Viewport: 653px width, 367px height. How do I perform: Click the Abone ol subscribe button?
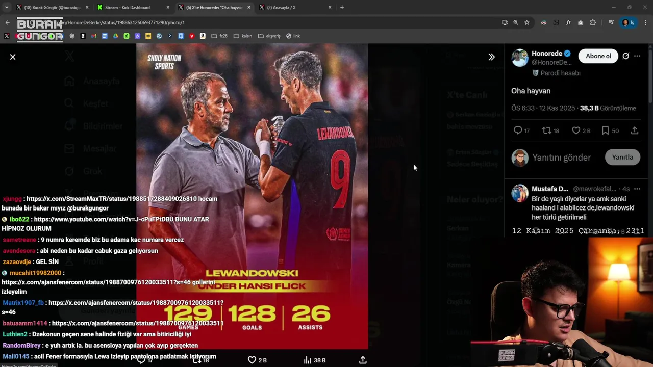click(x=598, y=56)
